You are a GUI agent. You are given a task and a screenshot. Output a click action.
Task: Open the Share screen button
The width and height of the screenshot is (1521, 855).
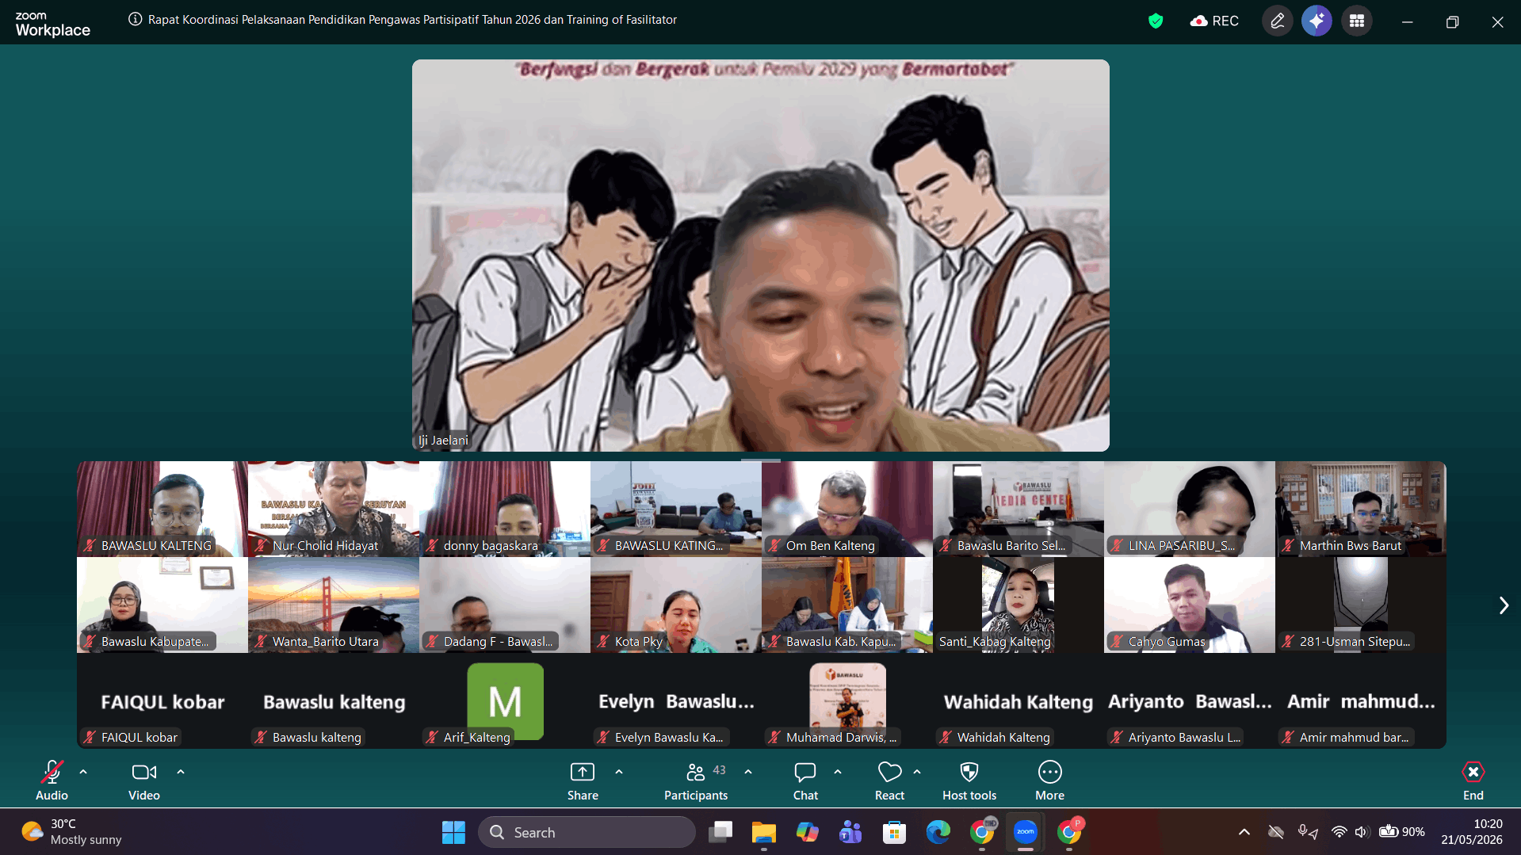pyautogui.click(x=583, y=781)
